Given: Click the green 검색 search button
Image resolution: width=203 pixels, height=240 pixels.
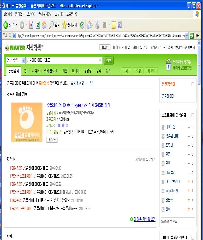Looking at the screenshot, I should click(x=109, y=60).
